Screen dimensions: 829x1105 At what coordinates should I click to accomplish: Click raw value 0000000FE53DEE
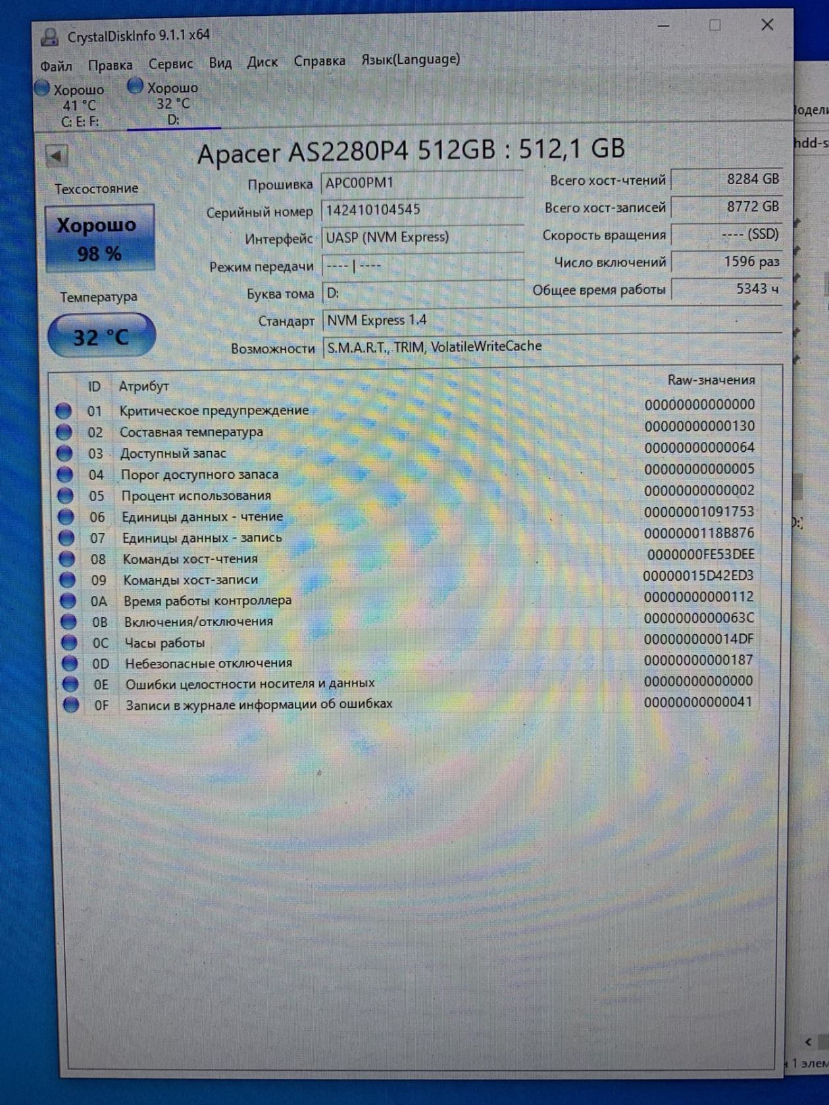[701, 554]
